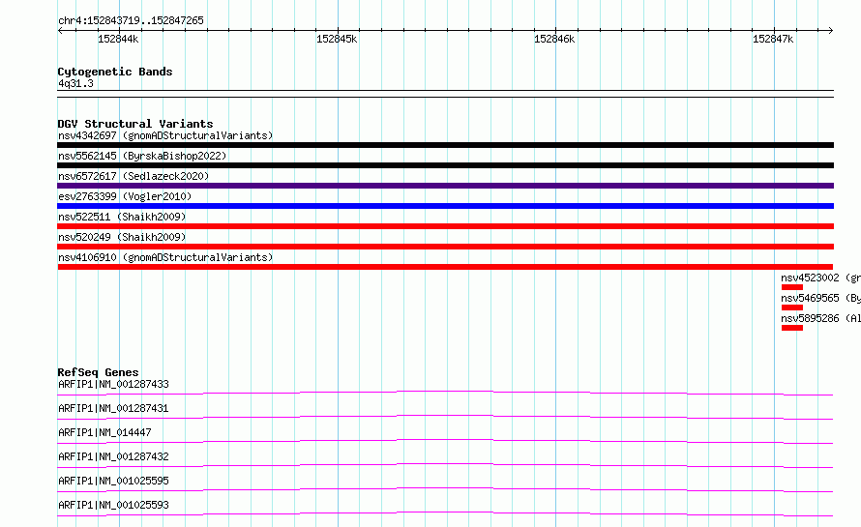This screenshot has height=527, width=861.
Task: Click short red bar under nsv4523002
Action: (x=792, y=287)
